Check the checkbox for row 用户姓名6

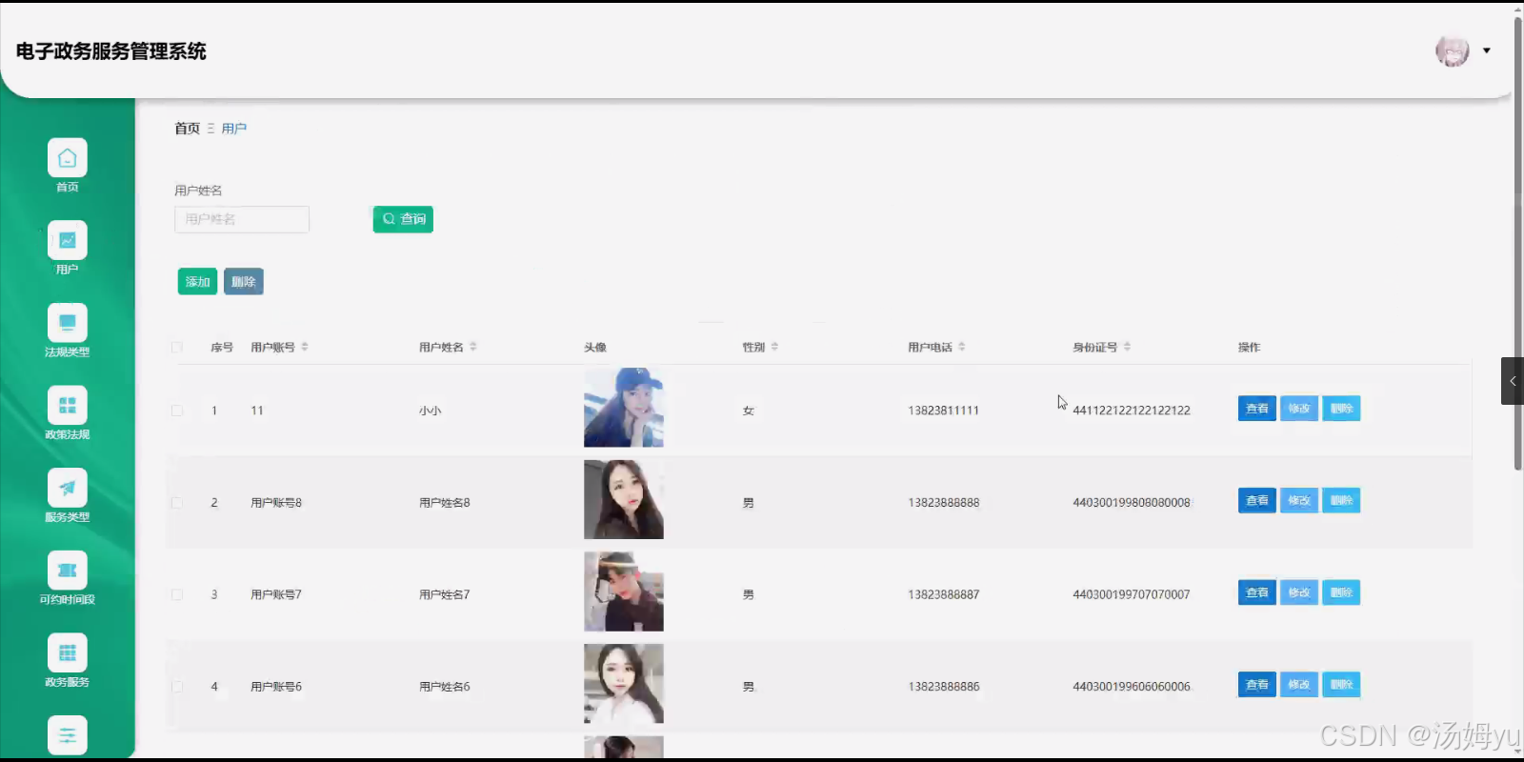(x=176, y=686)
